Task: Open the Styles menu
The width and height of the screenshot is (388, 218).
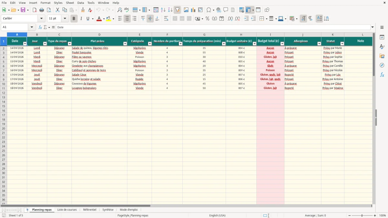Action: (58, 3)
